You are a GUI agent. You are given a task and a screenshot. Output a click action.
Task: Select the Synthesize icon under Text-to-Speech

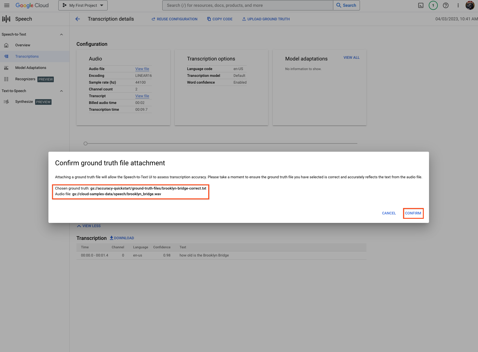tap(6, 102)
